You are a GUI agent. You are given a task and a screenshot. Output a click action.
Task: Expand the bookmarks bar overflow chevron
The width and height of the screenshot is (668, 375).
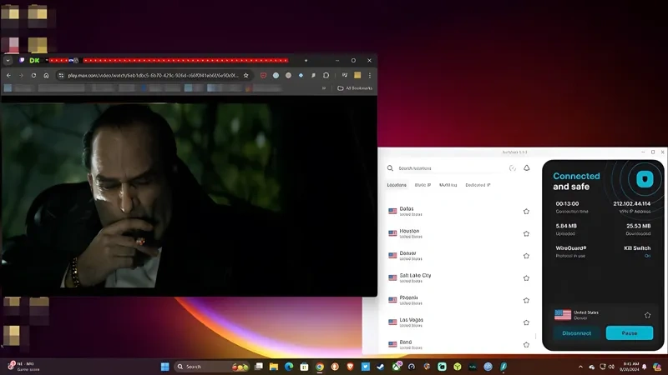[324, 88]
